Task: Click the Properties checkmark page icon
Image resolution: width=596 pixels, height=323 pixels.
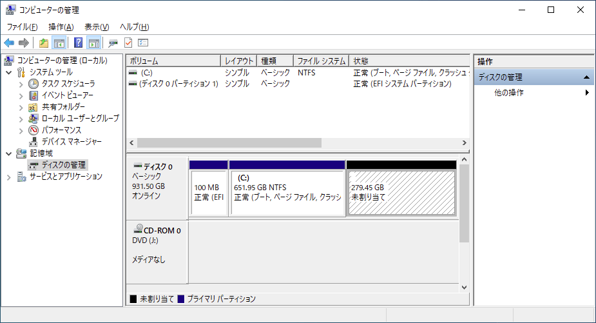Action: (128, 43)
